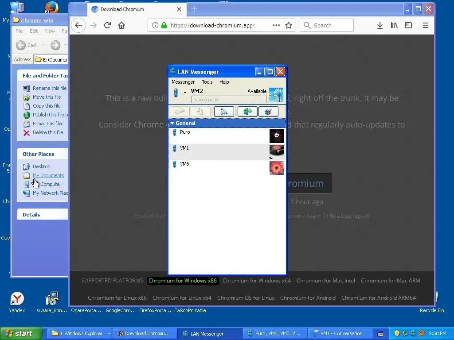The width and height of the screenshot is (454, 340).
Task: Select Chromium for Mac ARM link
Action: 390,281
